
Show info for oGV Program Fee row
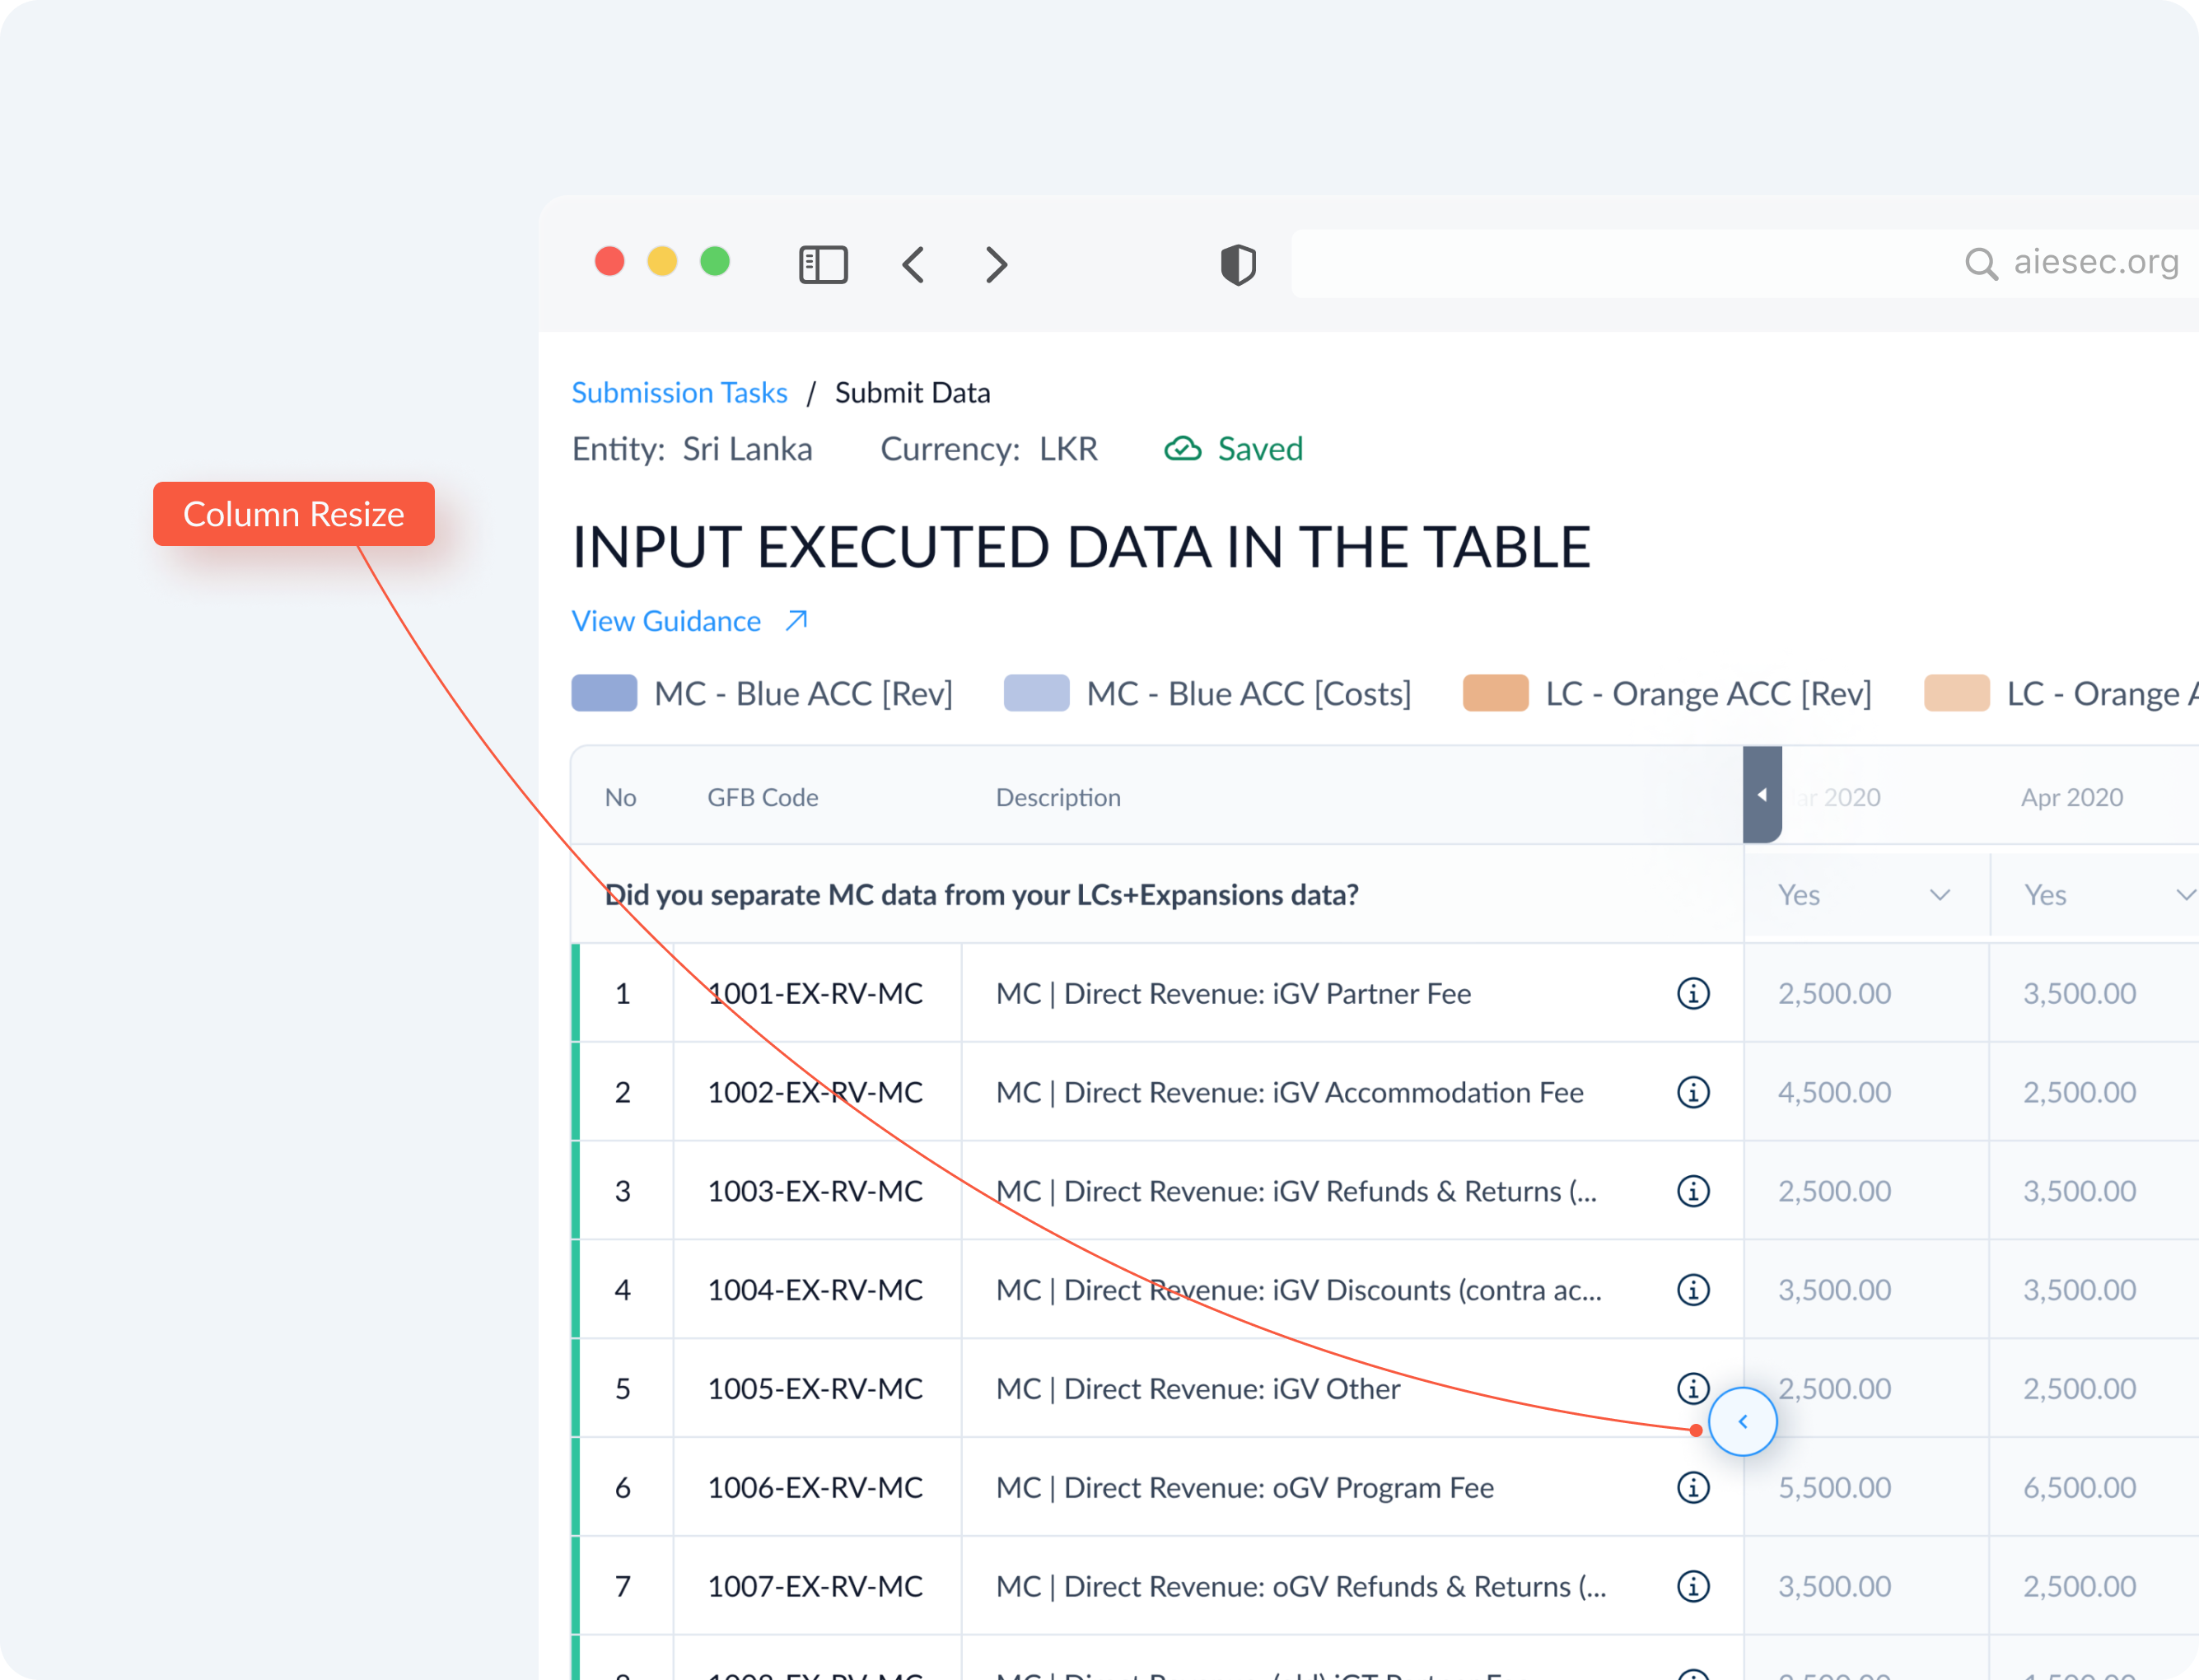pos(1693,1487)
